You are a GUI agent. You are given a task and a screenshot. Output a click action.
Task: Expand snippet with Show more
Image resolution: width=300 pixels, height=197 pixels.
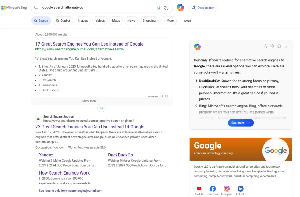[89, 101]
